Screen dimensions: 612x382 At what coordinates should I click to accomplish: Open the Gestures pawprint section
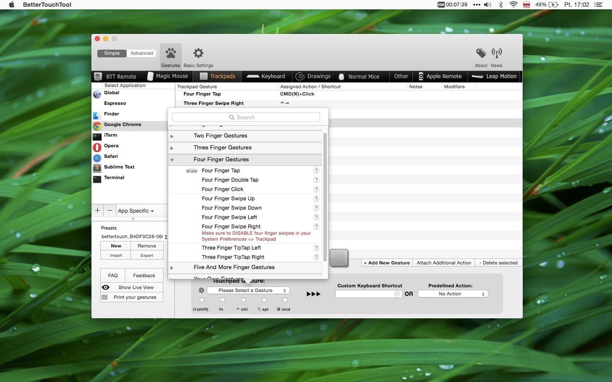[x=171, y=56]
